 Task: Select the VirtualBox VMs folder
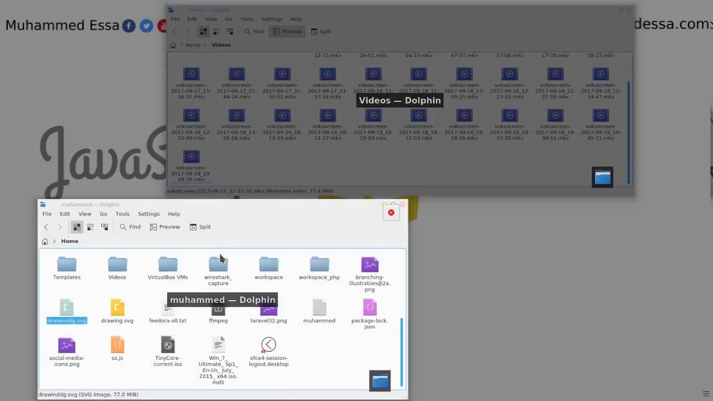click(168, 268)
